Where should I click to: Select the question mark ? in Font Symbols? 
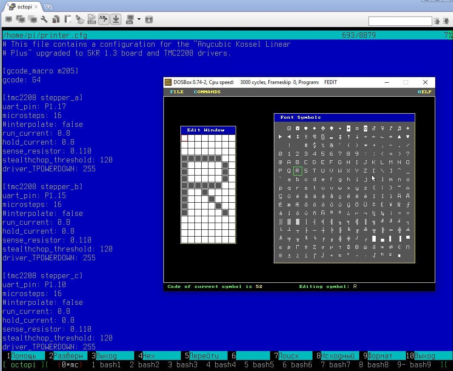tap(408, 154)
